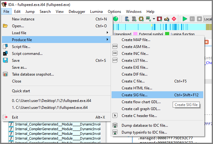Viewport: 213px width, 144px height.
Task: Select New instance from File menu
Action: [56, 19]
